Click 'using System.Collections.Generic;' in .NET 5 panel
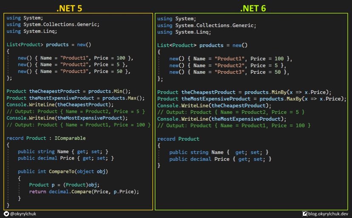 (x=53, y=25)
